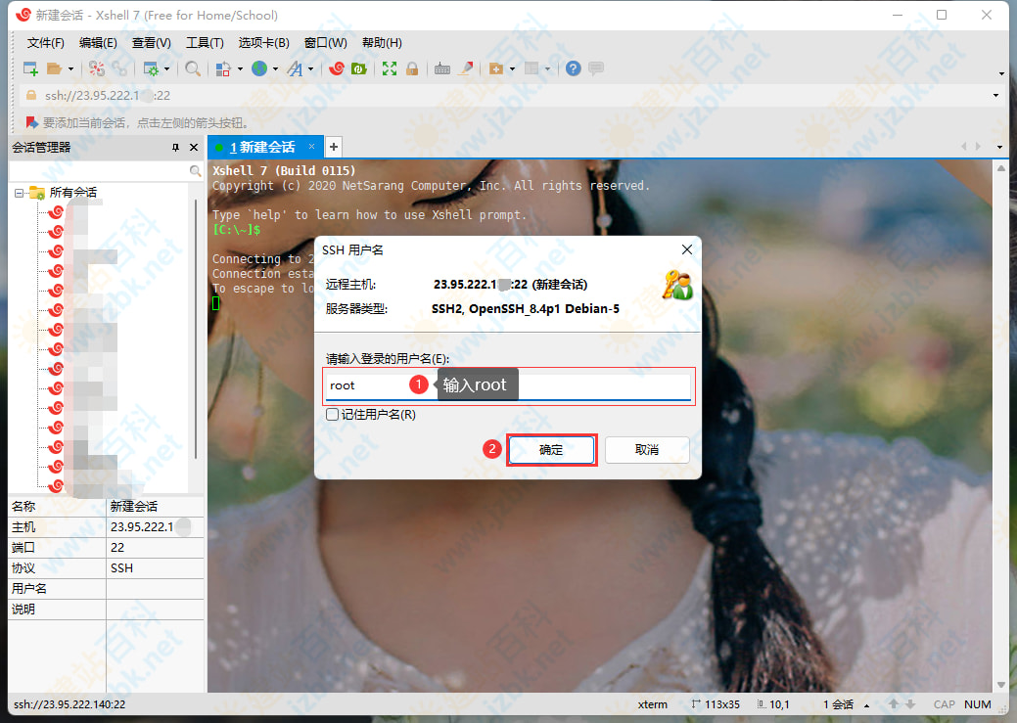Close the 新建会话 tab

click(x=312, y=147)
